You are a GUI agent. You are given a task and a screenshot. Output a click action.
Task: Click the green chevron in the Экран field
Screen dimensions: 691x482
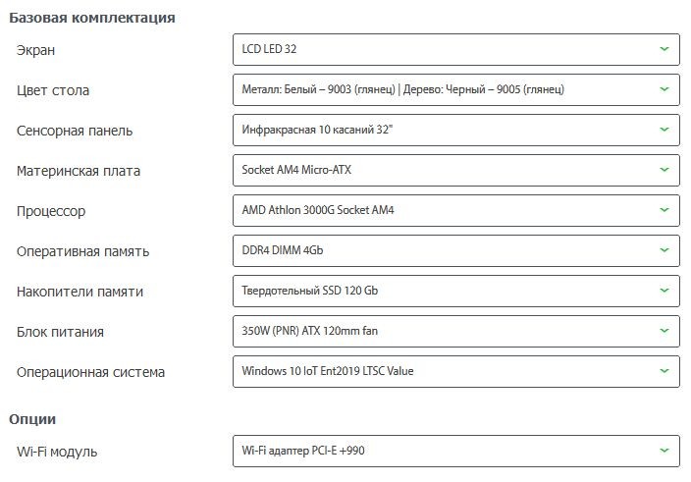point(664,49)
